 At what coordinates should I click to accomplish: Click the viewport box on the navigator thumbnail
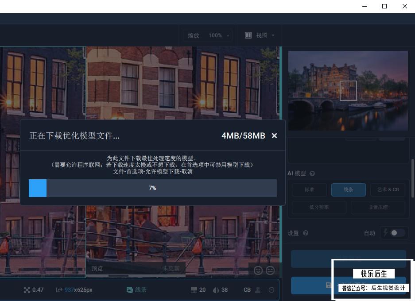pyautogui.click(x=348, y=91)
